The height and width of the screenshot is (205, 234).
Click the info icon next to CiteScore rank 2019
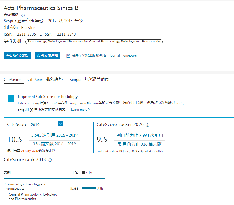(x=50, y=160)
